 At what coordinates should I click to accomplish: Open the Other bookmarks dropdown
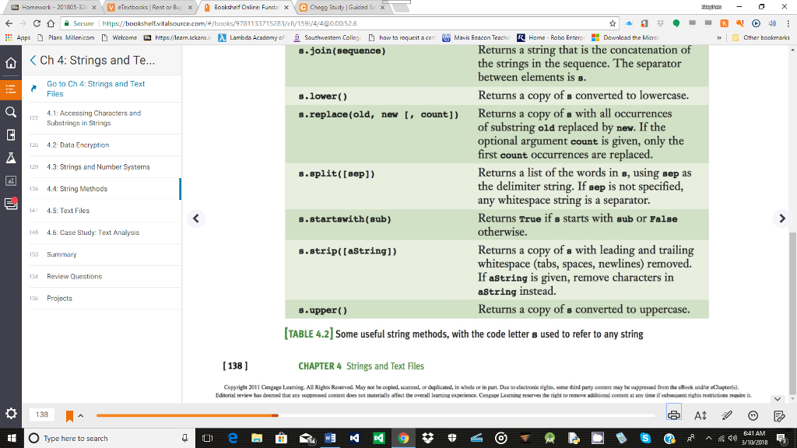pos(765,37)
